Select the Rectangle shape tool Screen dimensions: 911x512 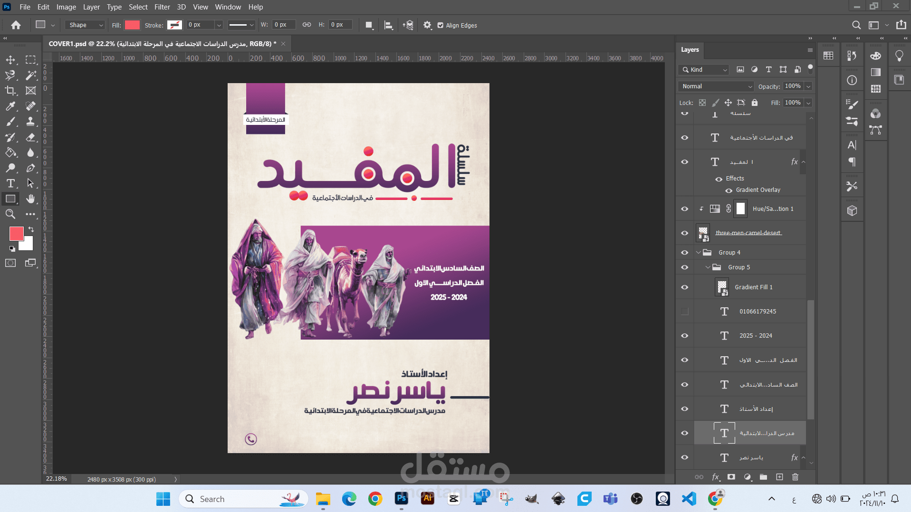pyautogui.click(x=10, y=199)
